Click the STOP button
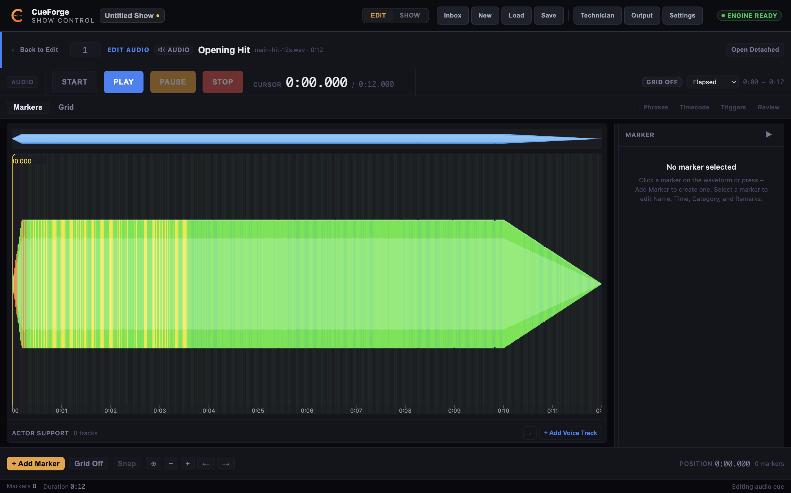This screenshot has height=493, width=791. [223, 82]
